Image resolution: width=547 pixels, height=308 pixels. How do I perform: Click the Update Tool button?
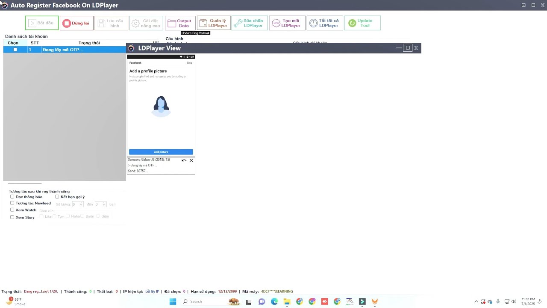pyautogui.click(x=362, y=23)
